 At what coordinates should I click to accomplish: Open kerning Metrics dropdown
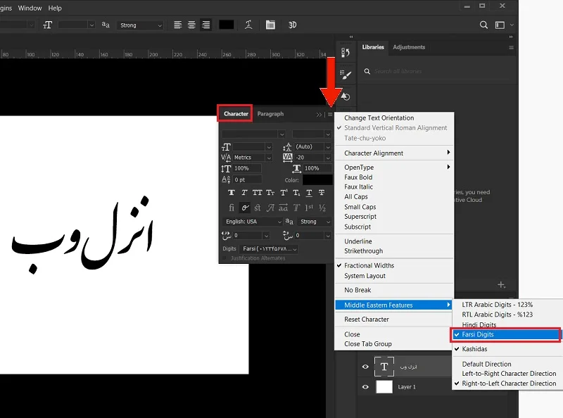[269, 158]
